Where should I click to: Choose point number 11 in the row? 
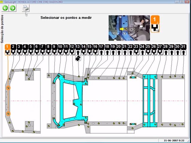pos(66,47)
